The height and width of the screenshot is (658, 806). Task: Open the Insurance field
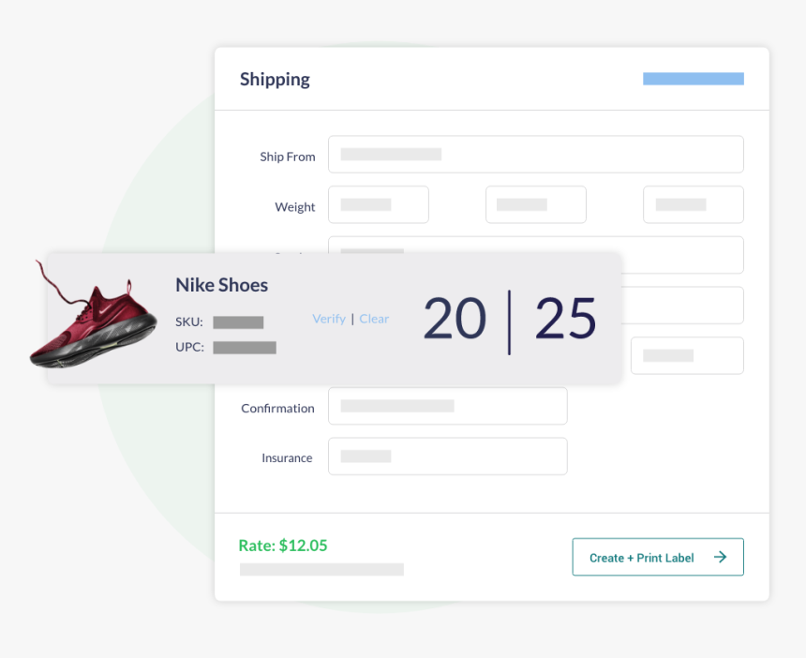(x=448, y=456)
